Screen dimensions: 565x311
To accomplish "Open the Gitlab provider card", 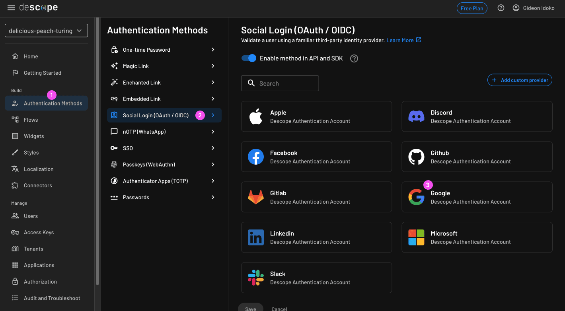I will click(316, 197).
